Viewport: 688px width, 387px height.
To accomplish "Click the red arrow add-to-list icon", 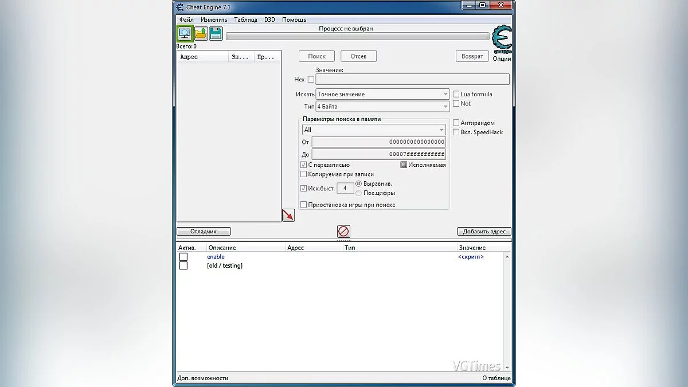I will click(288, 215).
